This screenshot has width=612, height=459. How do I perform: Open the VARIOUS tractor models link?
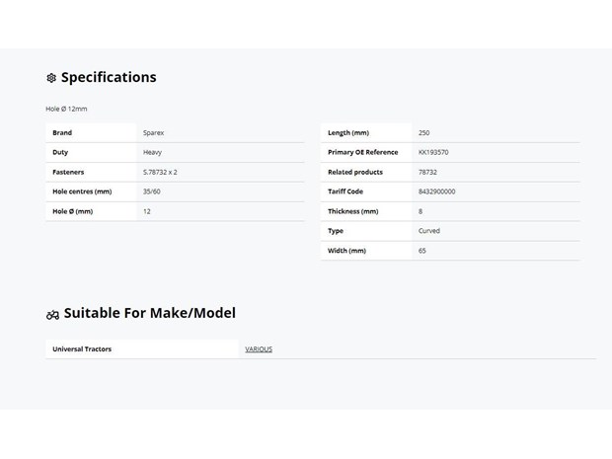pos(259,348)
